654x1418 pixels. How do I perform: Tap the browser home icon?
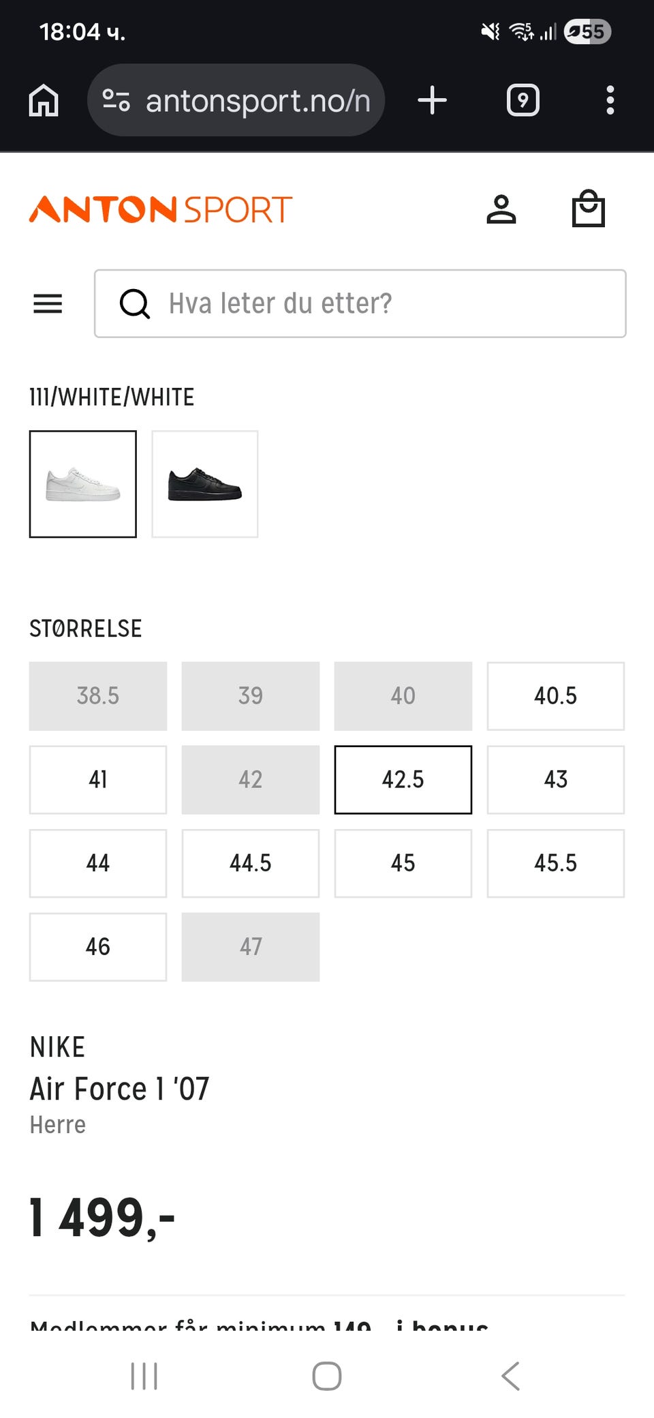pyautogui.click(x=44, y=100)
